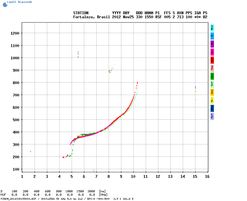Click the station name Fortaleza, Brasil

point(91,17)
